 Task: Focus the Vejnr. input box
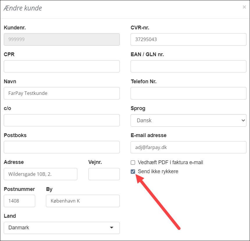104,174
